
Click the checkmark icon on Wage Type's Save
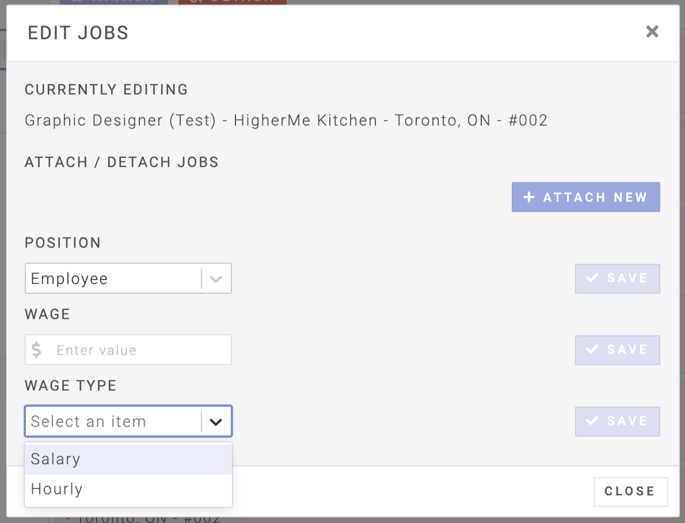(x=592, y=421)
